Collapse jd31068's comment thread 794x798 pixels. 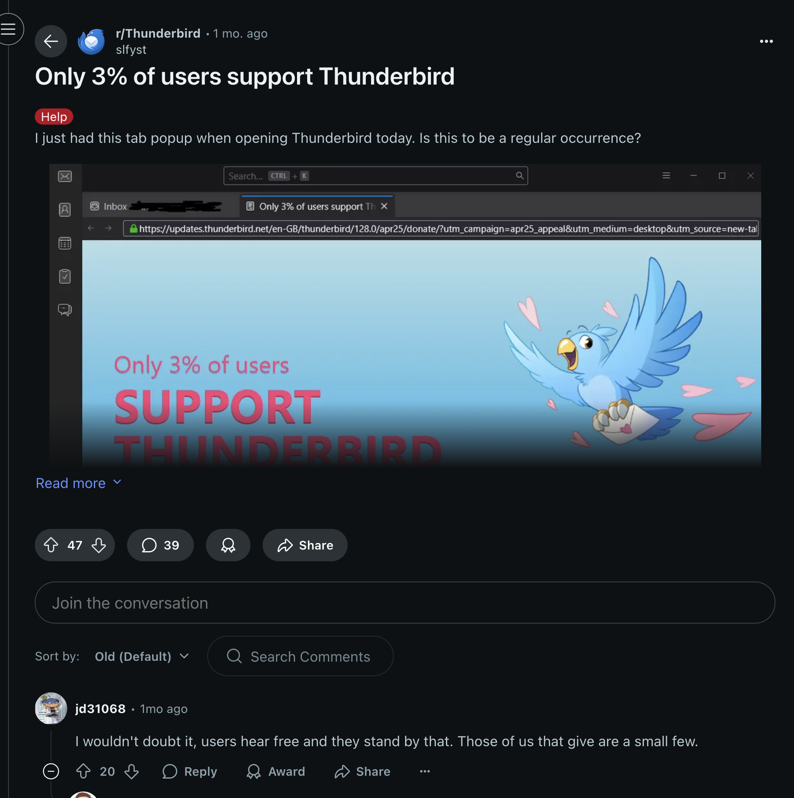(51, 772)
